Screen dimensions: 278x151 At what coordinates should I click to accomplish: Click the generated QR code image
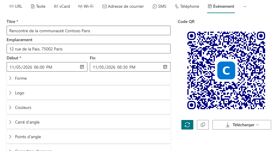226,70
